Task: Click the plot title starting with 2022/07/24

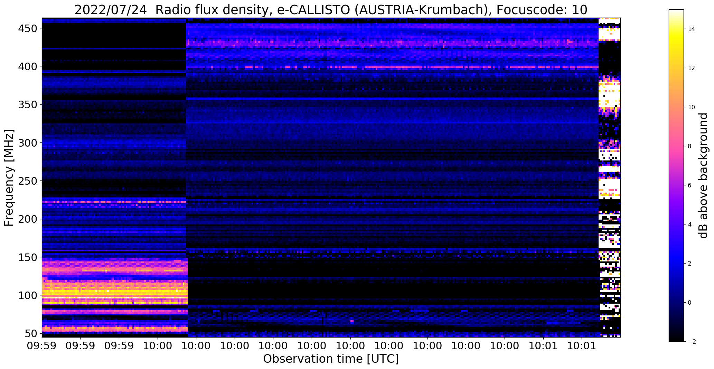Action: click(331, 10)
